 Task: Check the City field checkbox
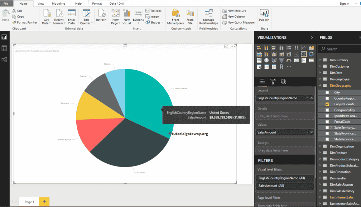[x=327, y=92]
